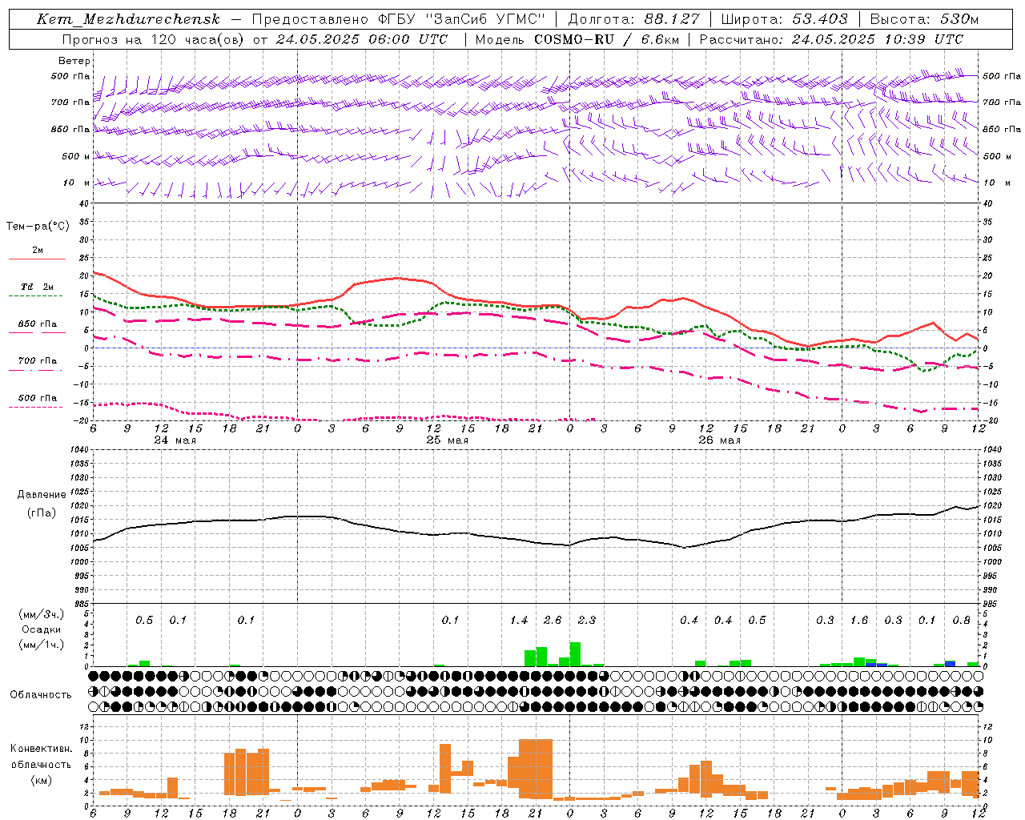Click the Тем-ра(°C) temperature panel title
The width and height of the screenshot is (1025, 820).
click(38, 227)
